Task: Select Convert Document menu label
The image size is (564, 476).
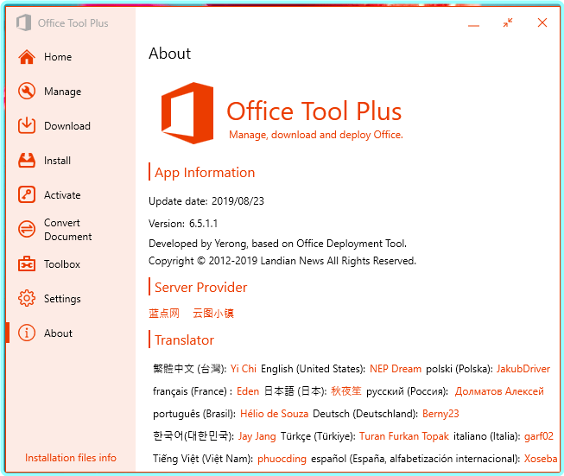Action: (68, 230)
